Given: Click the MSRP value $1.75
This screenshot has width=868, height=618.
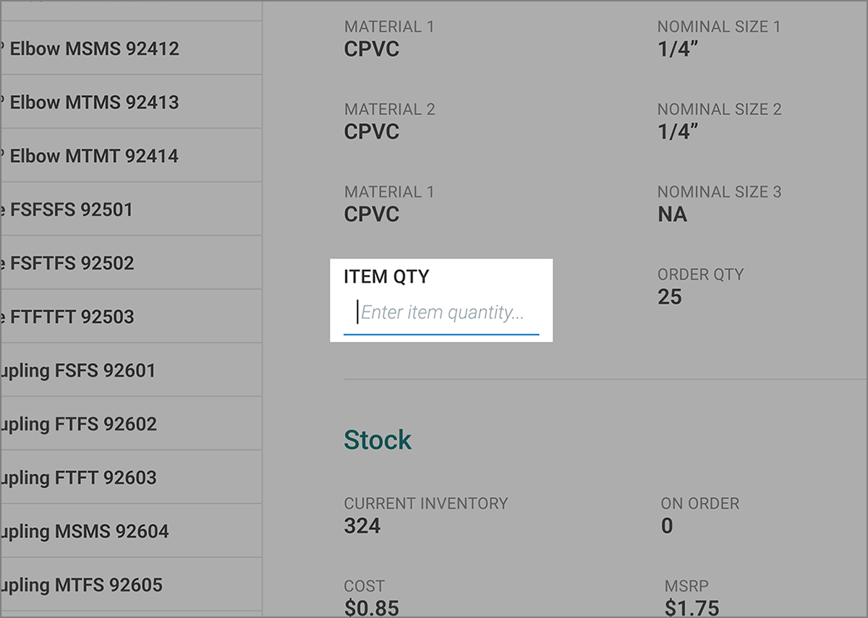Looking at the screenshot, I should (690, 608).
